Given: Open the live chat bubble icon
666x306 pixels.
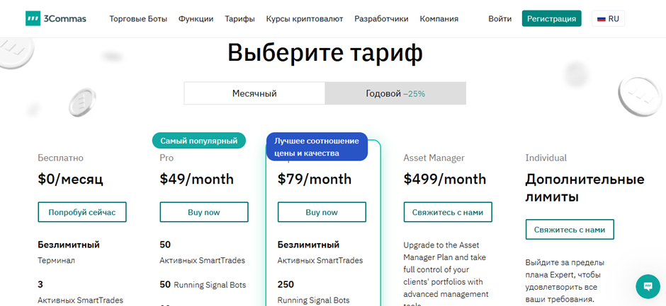Looking at the screenshot, I should 648,286.
